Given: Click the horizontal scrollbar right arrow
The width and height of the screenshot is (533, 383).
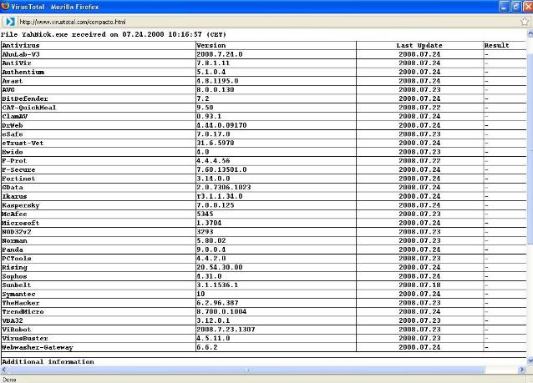Looking at the screenshot, I should coord(522,370).
